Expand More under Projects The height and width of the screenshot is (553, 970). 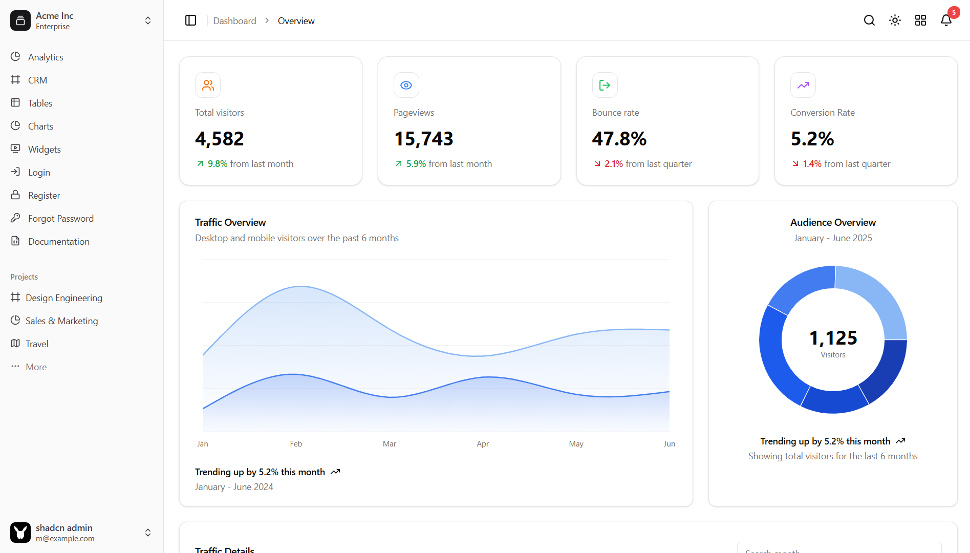[x=36, y=367]
